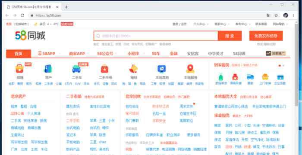Open the 本地服务大全 heading link
The height and width of the screenshot is (155, 302).
click(226, 96)
